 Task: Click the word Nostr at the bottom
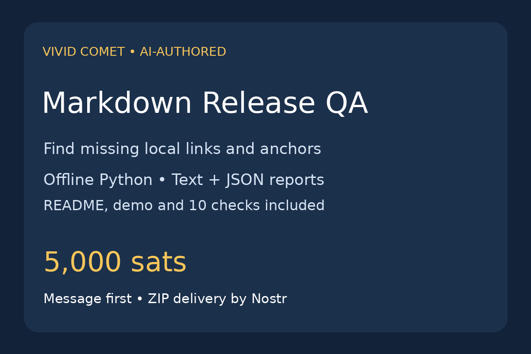[269, 299]
